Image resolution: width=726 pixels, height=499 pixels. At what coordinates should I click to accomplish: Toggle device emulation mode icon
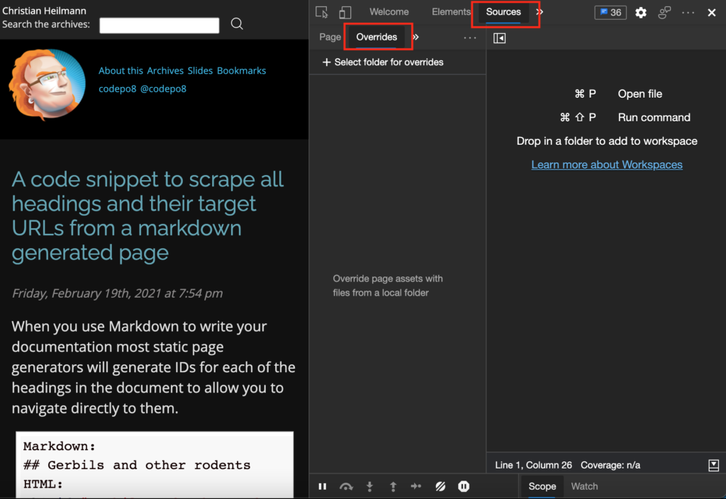pos(345,12)
